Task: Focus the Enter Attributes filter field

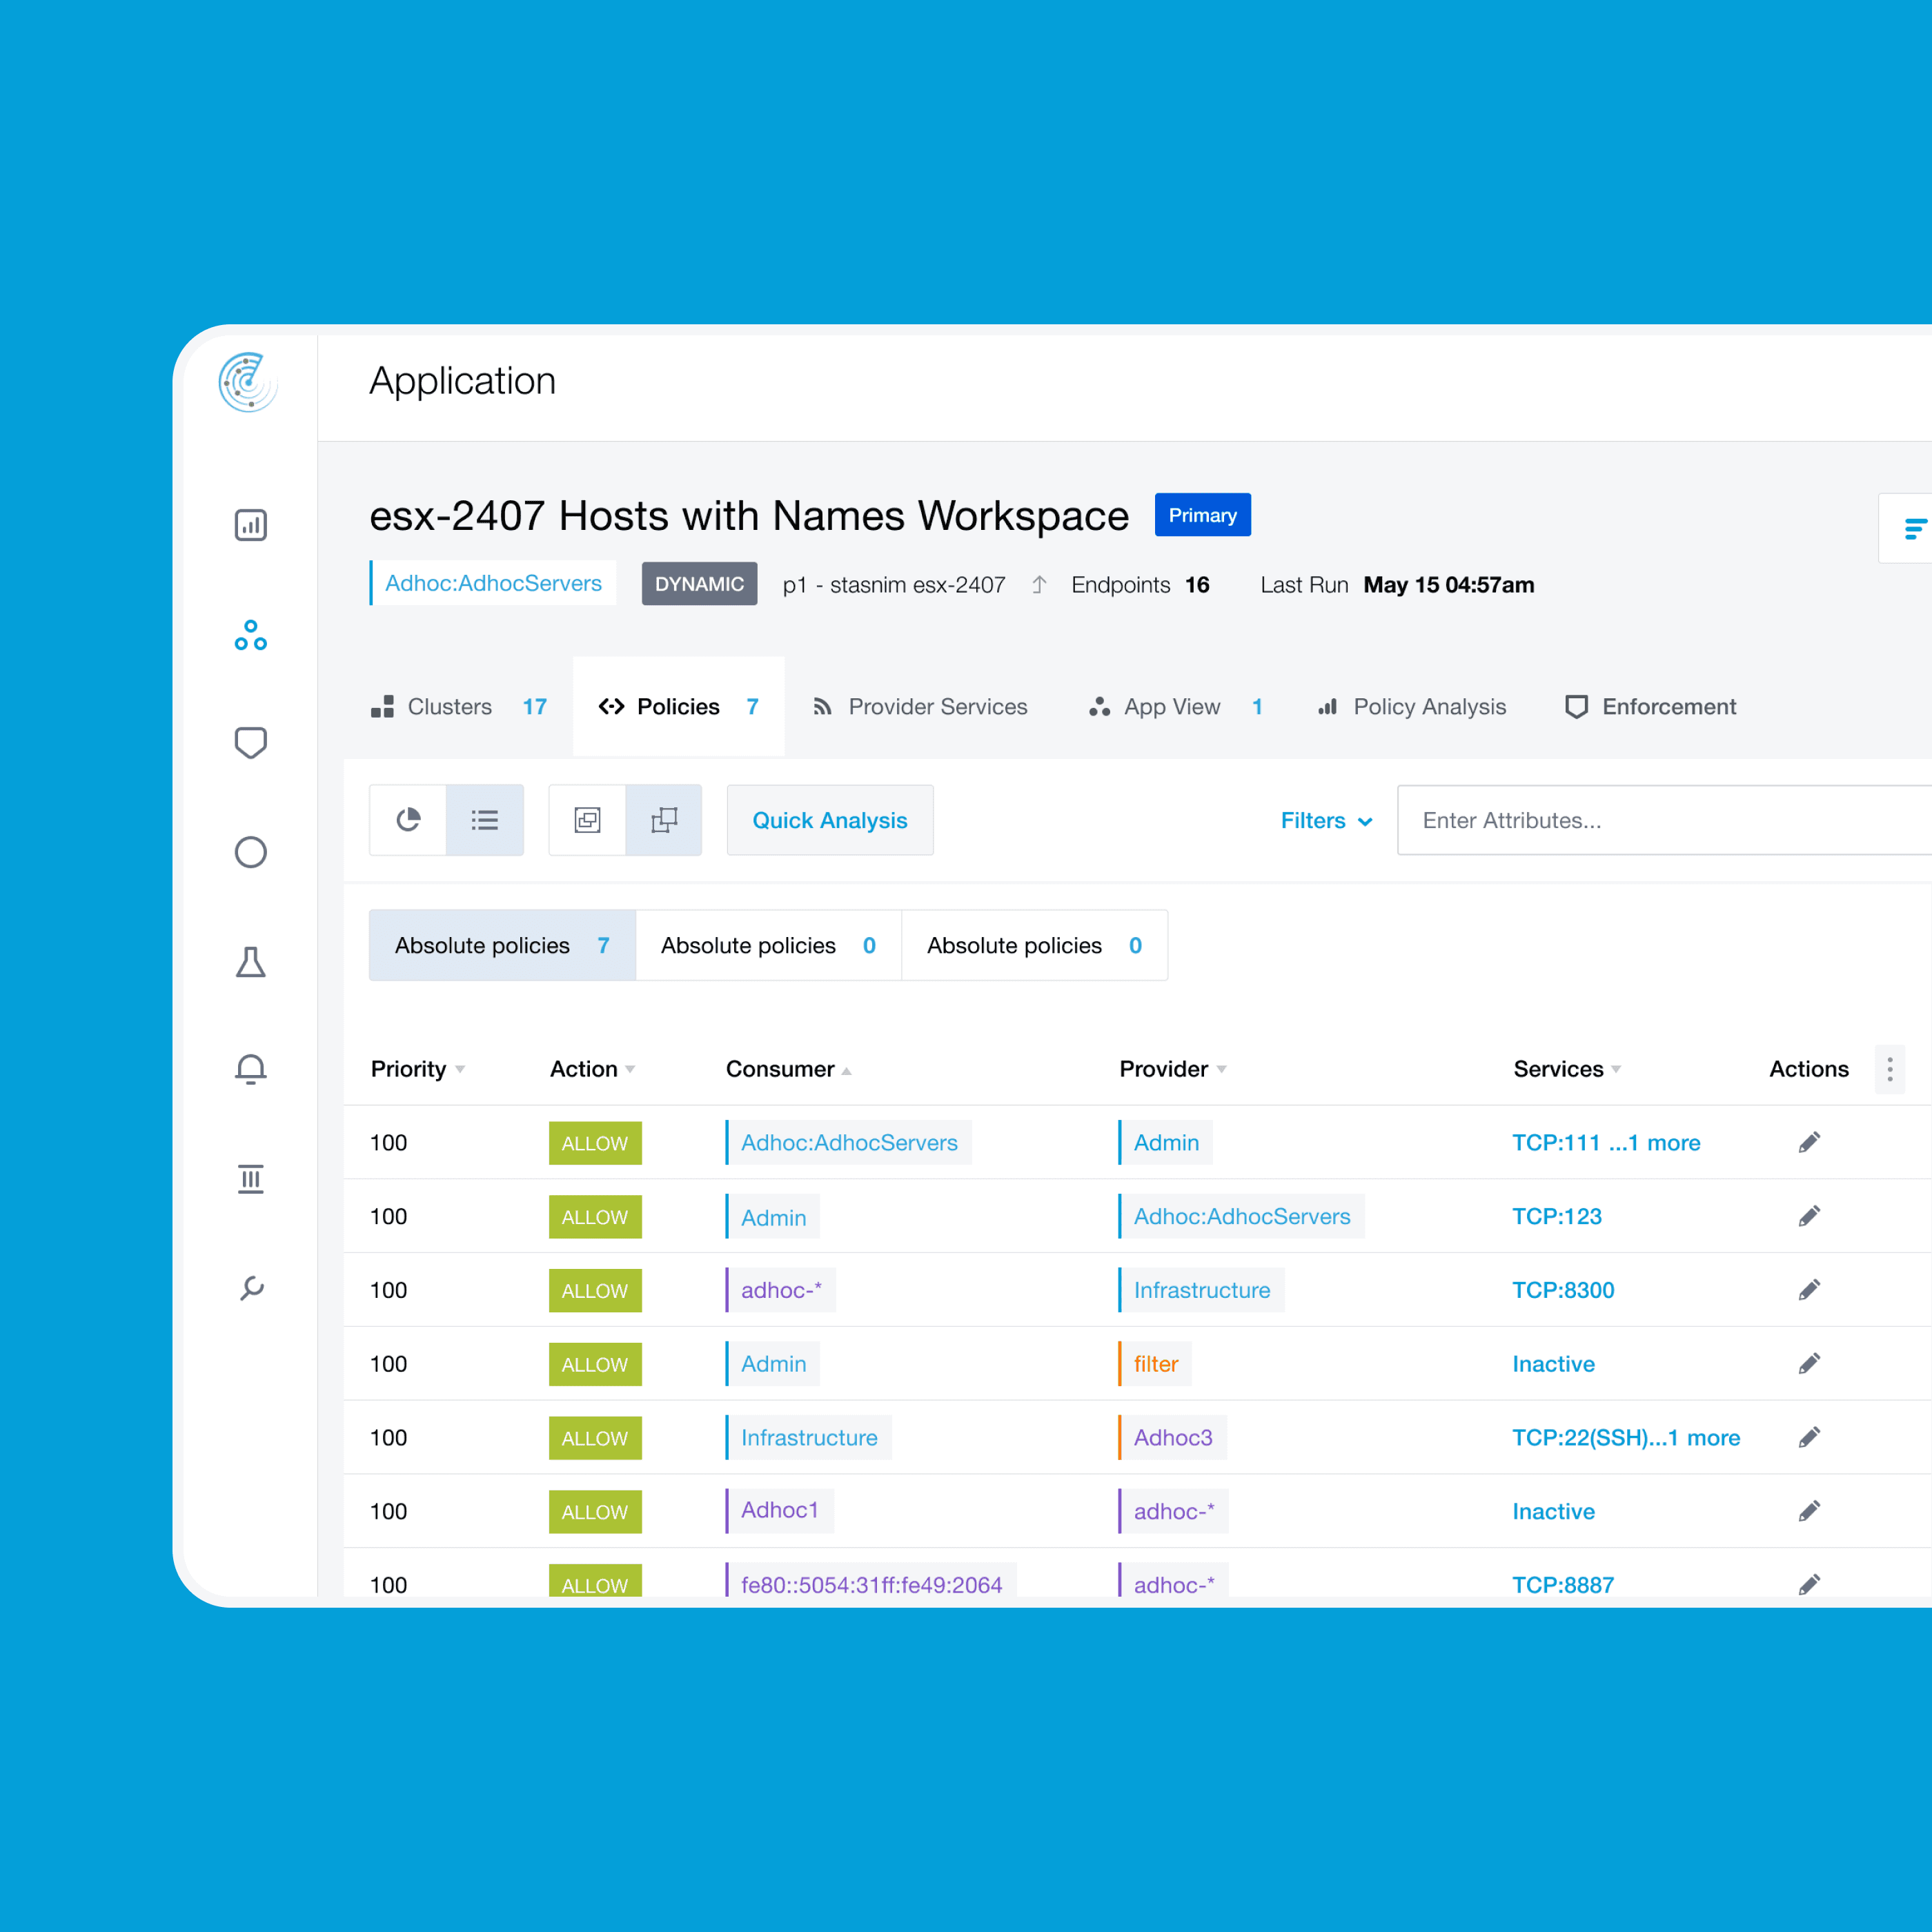Action: (x=1660, y=820)
